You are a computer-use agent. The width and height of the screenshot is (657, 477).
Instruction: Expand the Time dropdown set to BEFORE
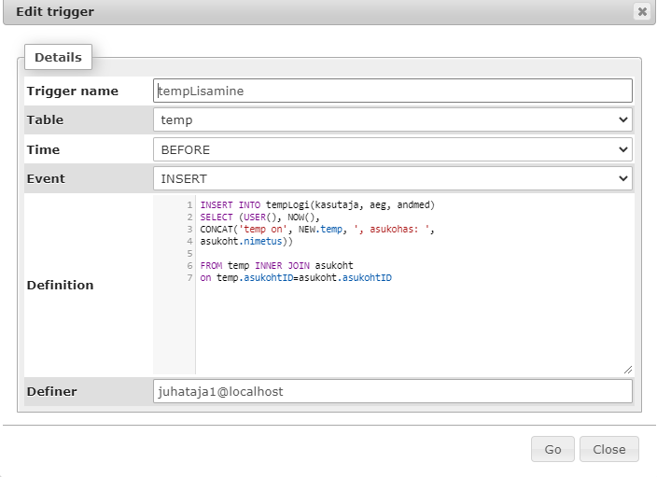[x=392, y=149]
